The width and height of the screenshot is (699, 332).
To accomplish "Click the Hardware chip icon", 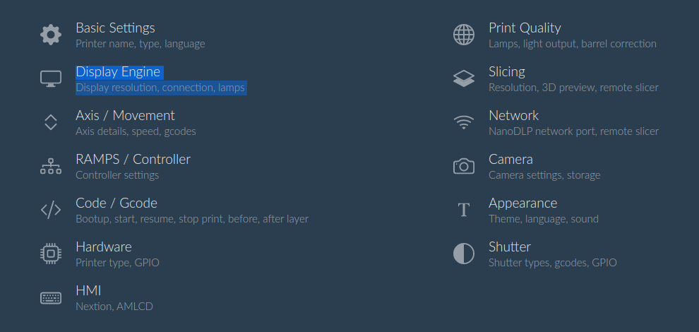I will click(x=51, y=254).
